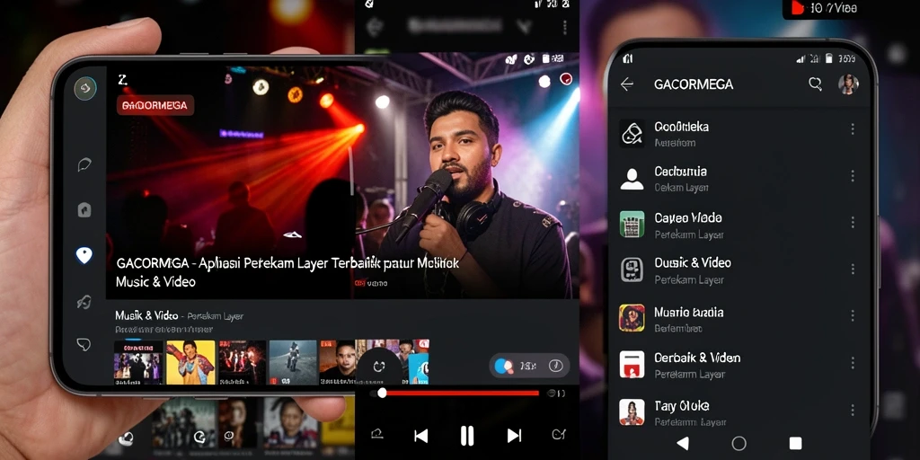920x460 pixels.
Task: Toggle the blue pill switch below the video
Action: click(x=503, y=367)
